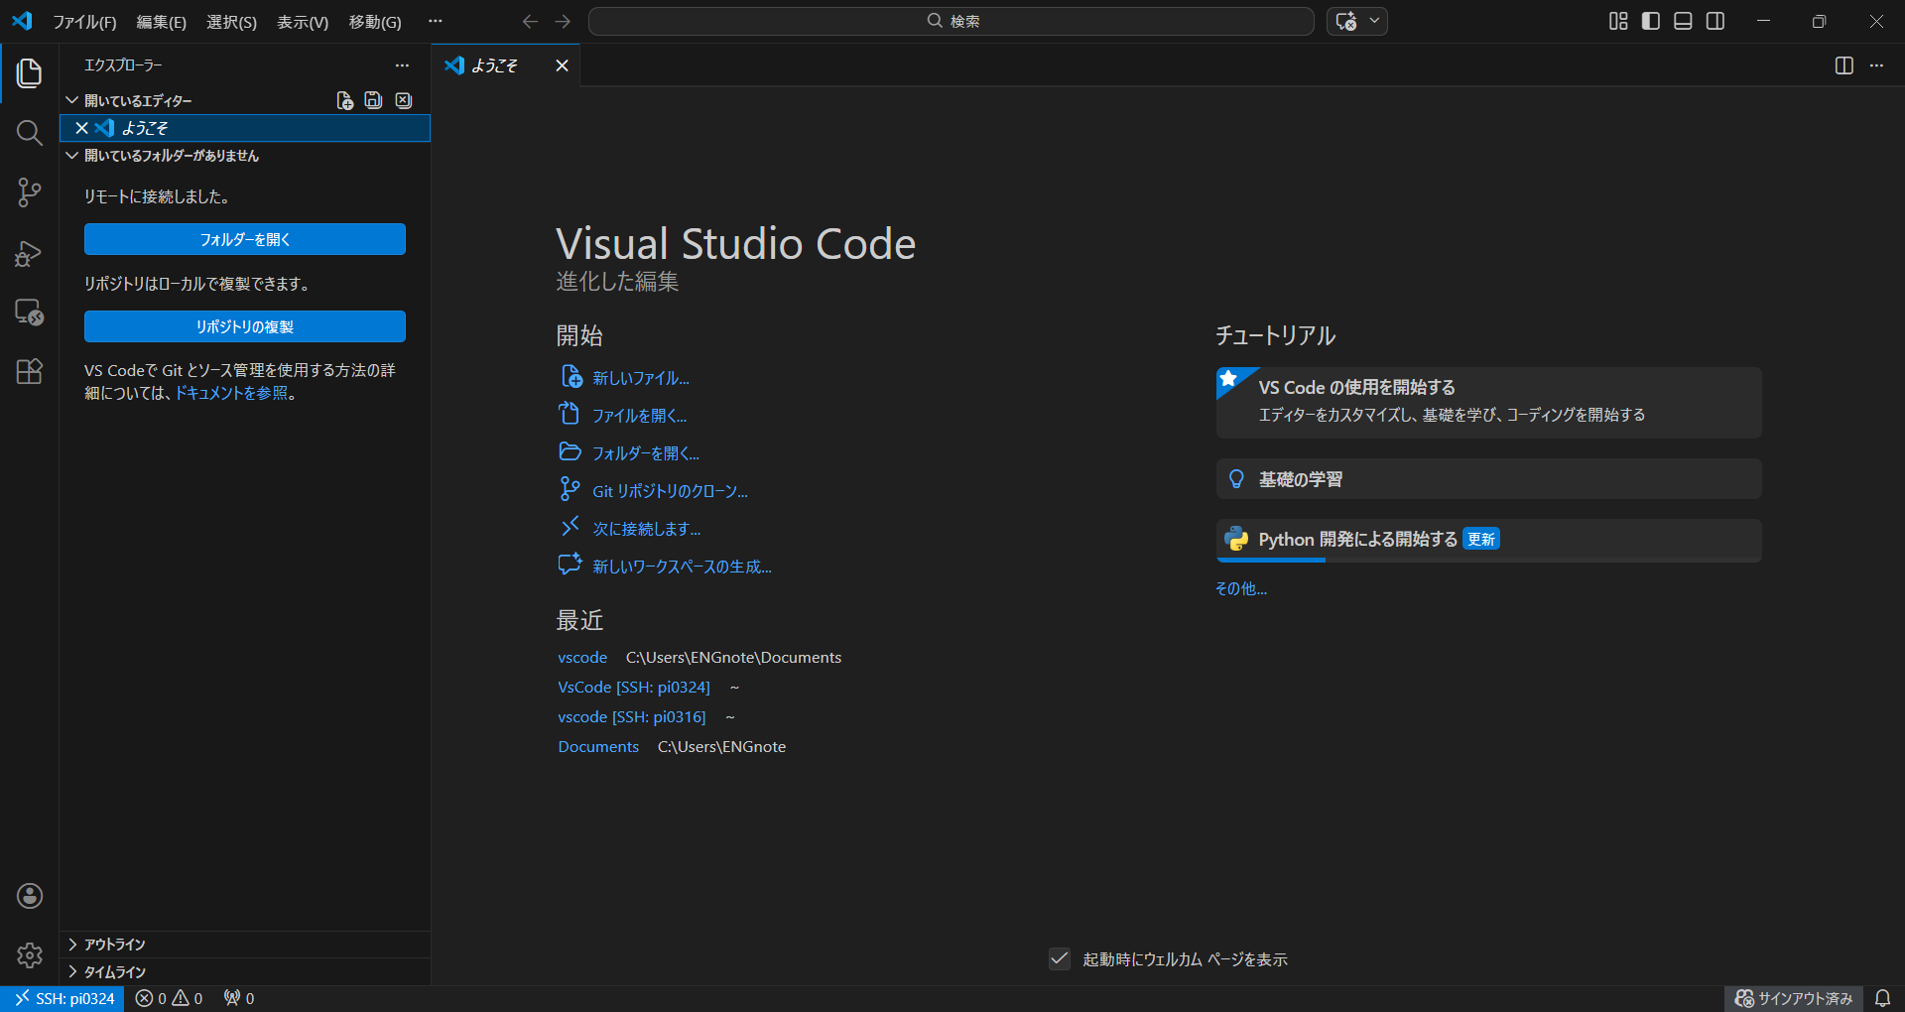Screen dimensions: 1905x1012
Task: Open the Remote Explorer view
Action: pyautogui.click(x=29, y=313)
